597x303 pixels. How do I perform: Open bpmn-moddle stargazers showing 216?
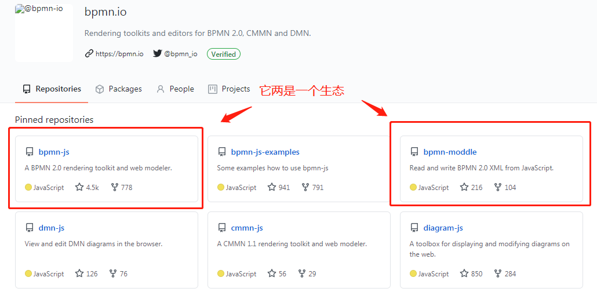pos(471,187)
